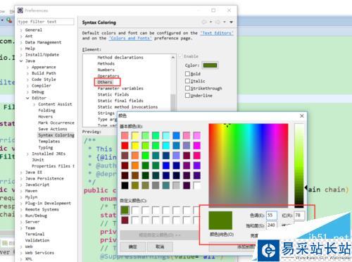Open the view menu triangle beside navigation arrows
The height and width of the screenshot is (262, 352).
click(231, 22)
